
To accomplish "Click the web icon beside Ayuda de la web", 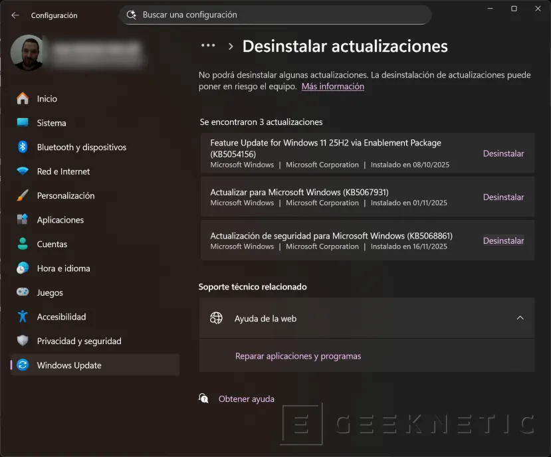I will point(215,318).
